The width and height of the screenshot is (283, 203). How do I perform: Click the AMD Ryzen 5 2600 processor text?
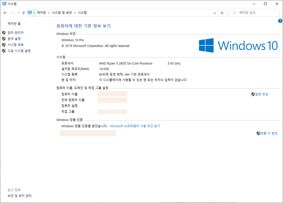click(126, 63)
